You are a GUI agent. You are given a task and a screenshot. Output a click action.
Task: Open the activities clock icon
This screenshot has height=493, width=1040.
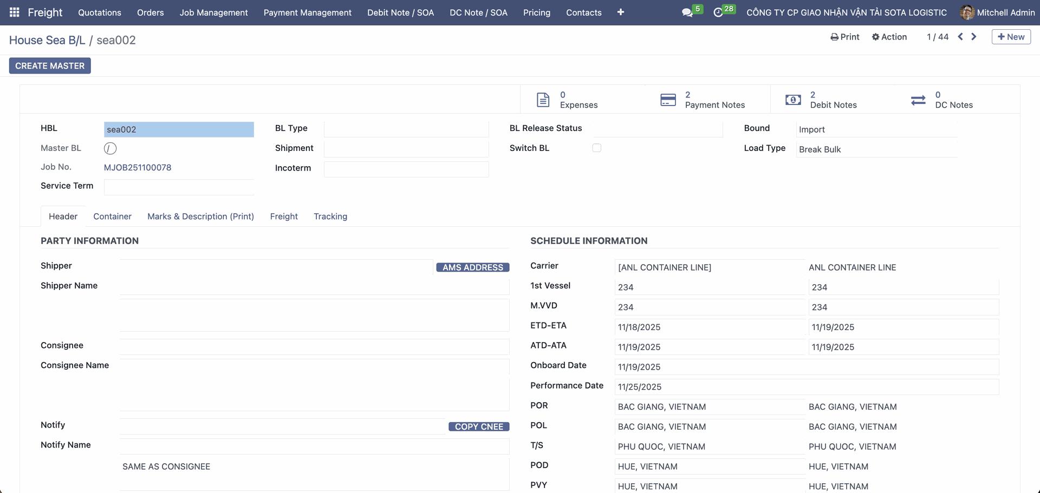[x=718, y=12]
